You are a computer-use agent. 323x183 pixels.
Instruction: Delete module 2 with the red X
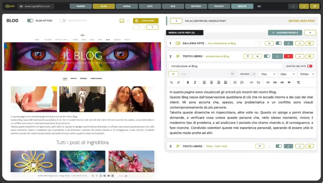[x=289, y=56]
